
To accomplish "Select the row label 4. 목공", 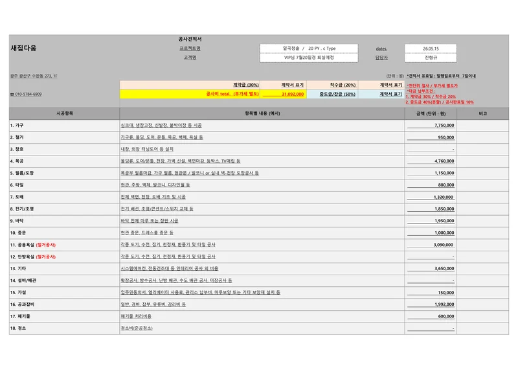I will tap(17, 161).
